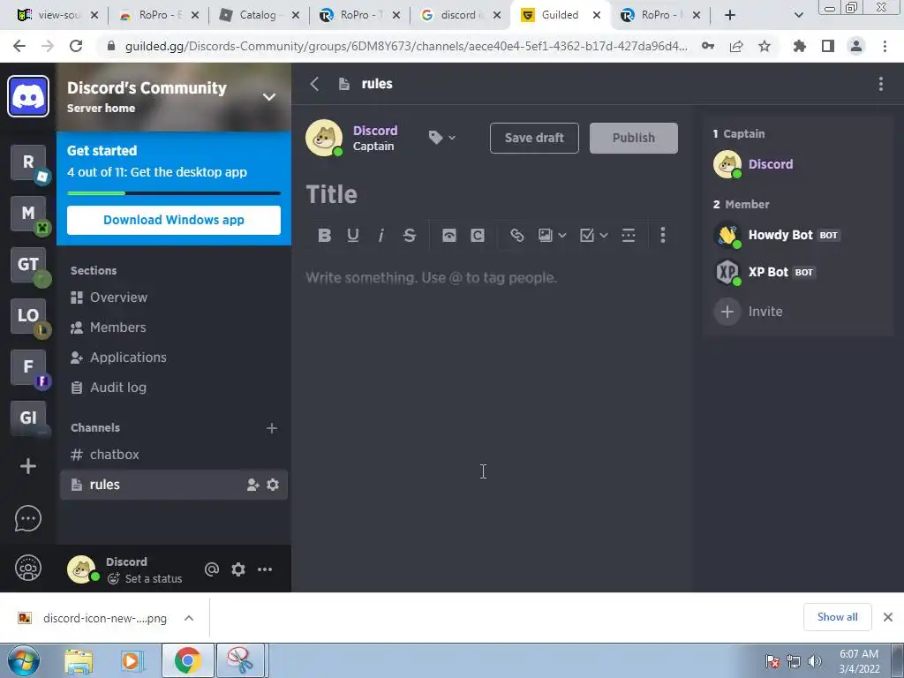Go back using rules header arrow
Viewport: 904px width, 678px height.
[x=315, y=84]
